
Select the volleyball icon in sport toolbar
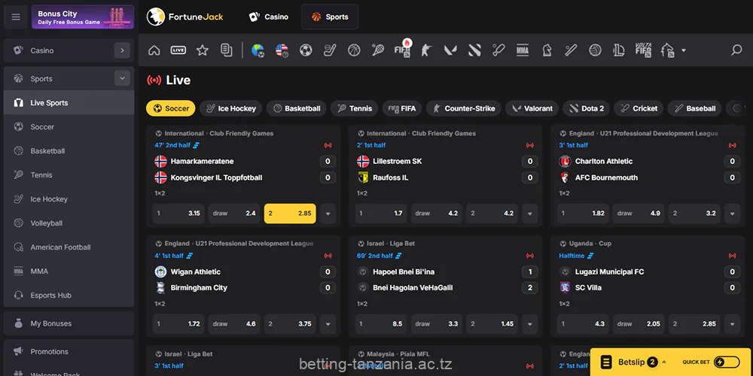tap(595, 50)
